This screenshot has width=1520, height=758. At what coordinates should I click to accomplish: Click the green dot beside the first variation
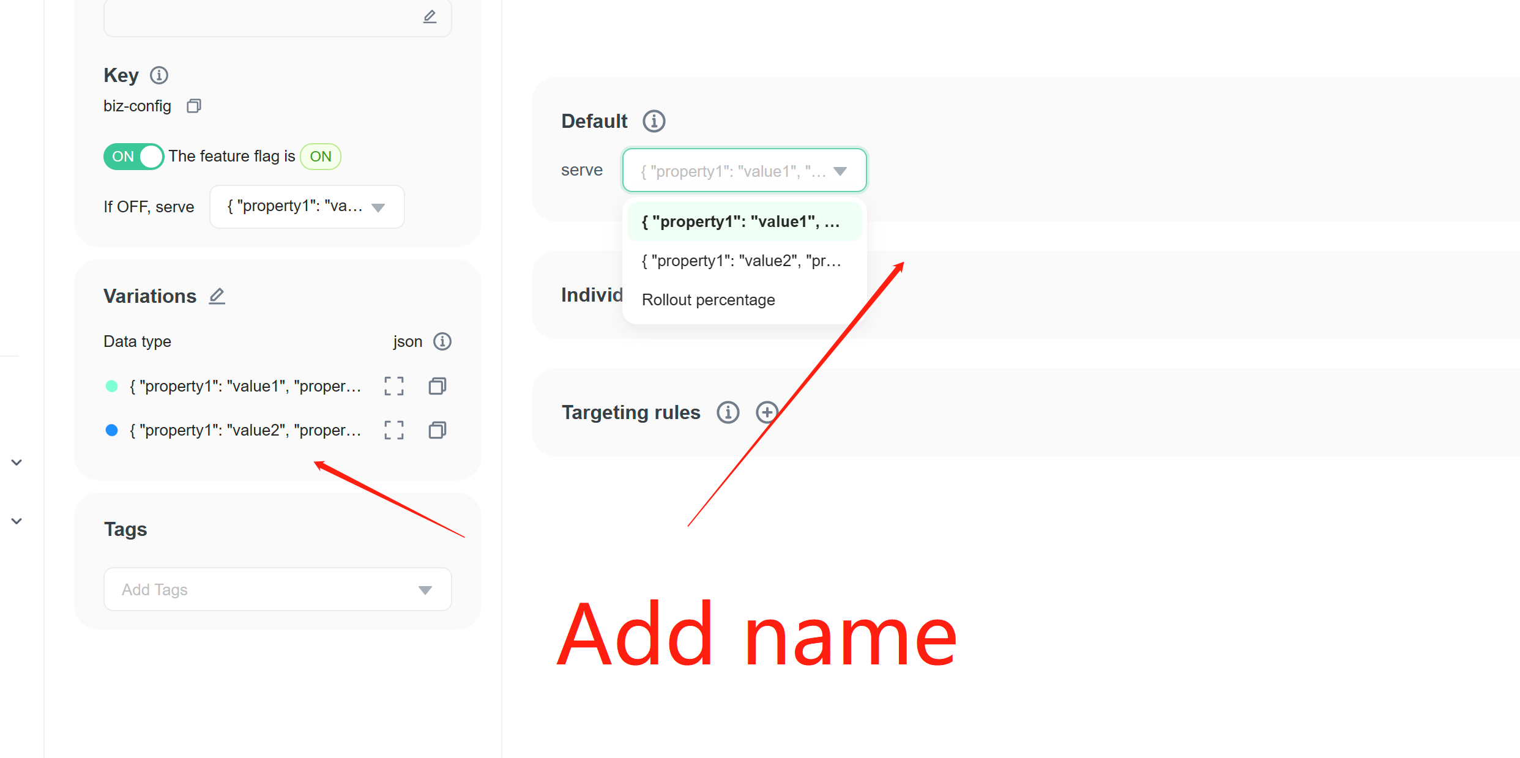(x=112, y=385)
